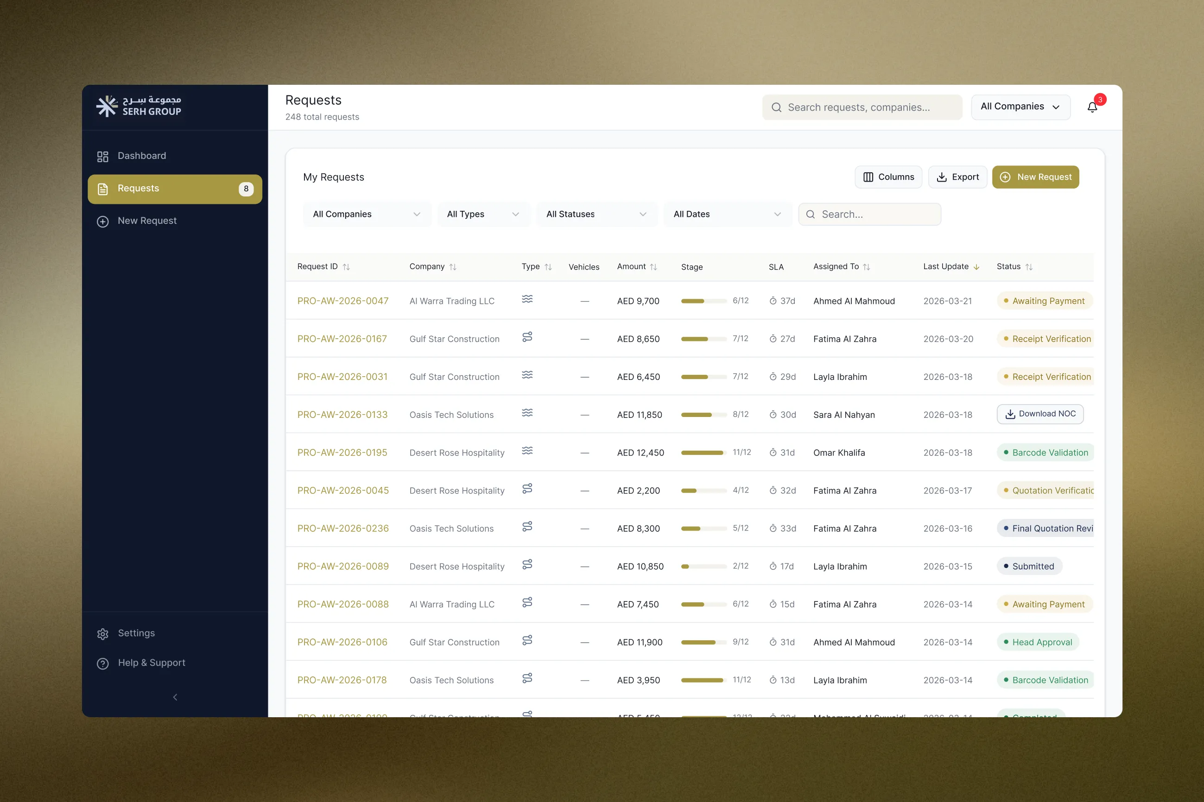Click the date 2026-03-21

(x=947, y=301)
